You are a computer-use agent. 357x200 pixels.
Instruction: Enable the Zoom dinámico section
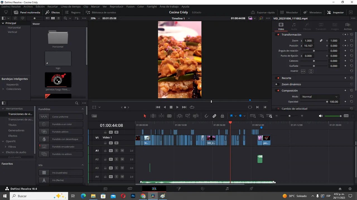click(277, 84)
